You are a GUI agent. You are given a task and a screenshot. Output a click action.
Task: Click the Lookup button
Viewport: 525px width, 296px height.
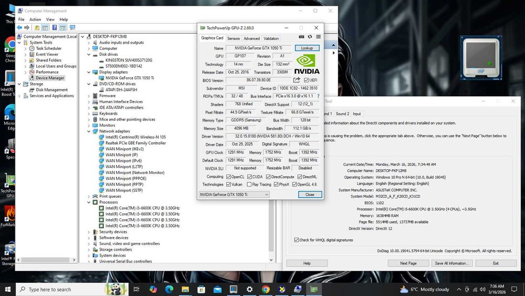click(307, 48)
